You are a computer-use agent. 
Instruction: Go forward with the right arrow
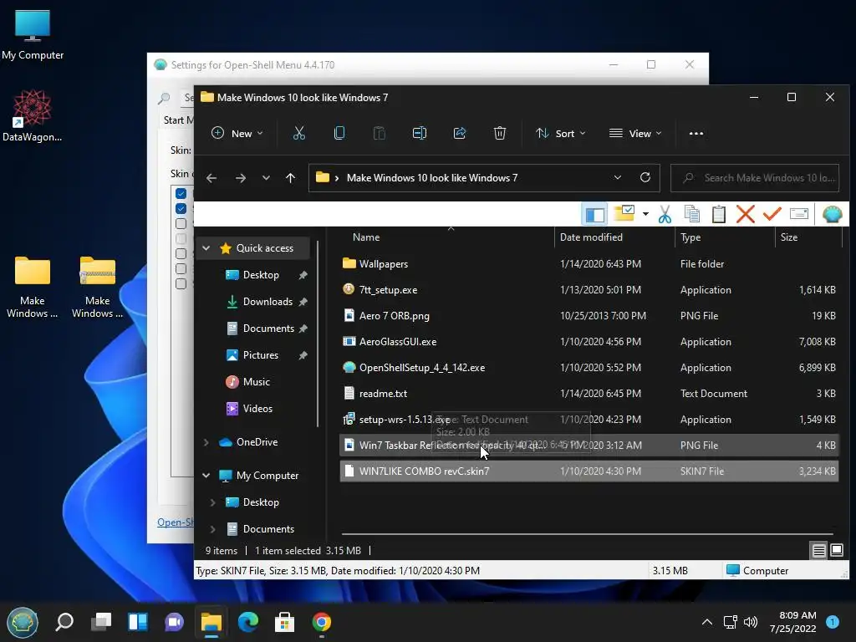coord(240,178)
